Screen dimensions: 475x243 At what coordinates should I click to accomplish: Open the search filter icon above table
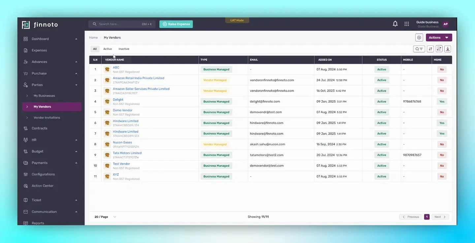[419, 49]
